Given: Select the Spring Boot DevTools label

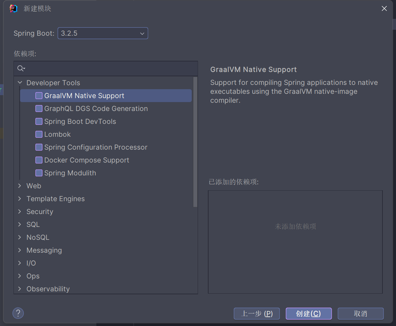Looking at the screenshot, I should [80, 122].
